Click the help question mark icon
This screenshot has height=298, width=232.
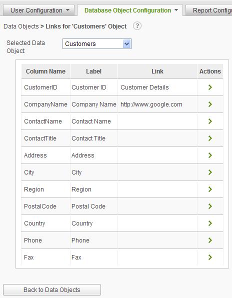click(x=137, y=26)
